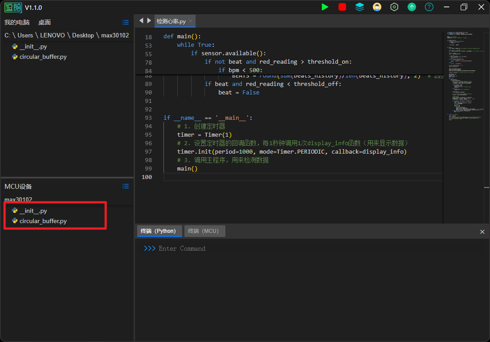490x342 pixels.
Task: Click 'if sensor.available():' sticky line
Action: point(229,53)
